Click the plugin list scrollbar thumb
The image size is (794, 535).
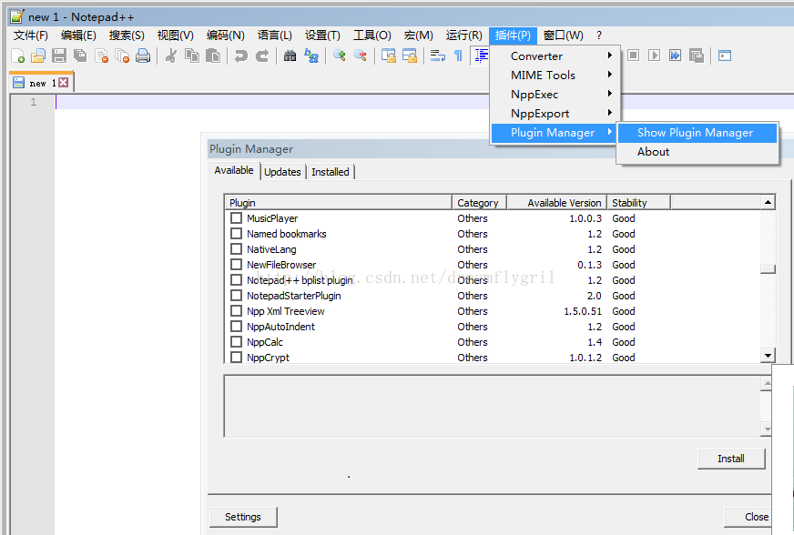coord(768,268)
